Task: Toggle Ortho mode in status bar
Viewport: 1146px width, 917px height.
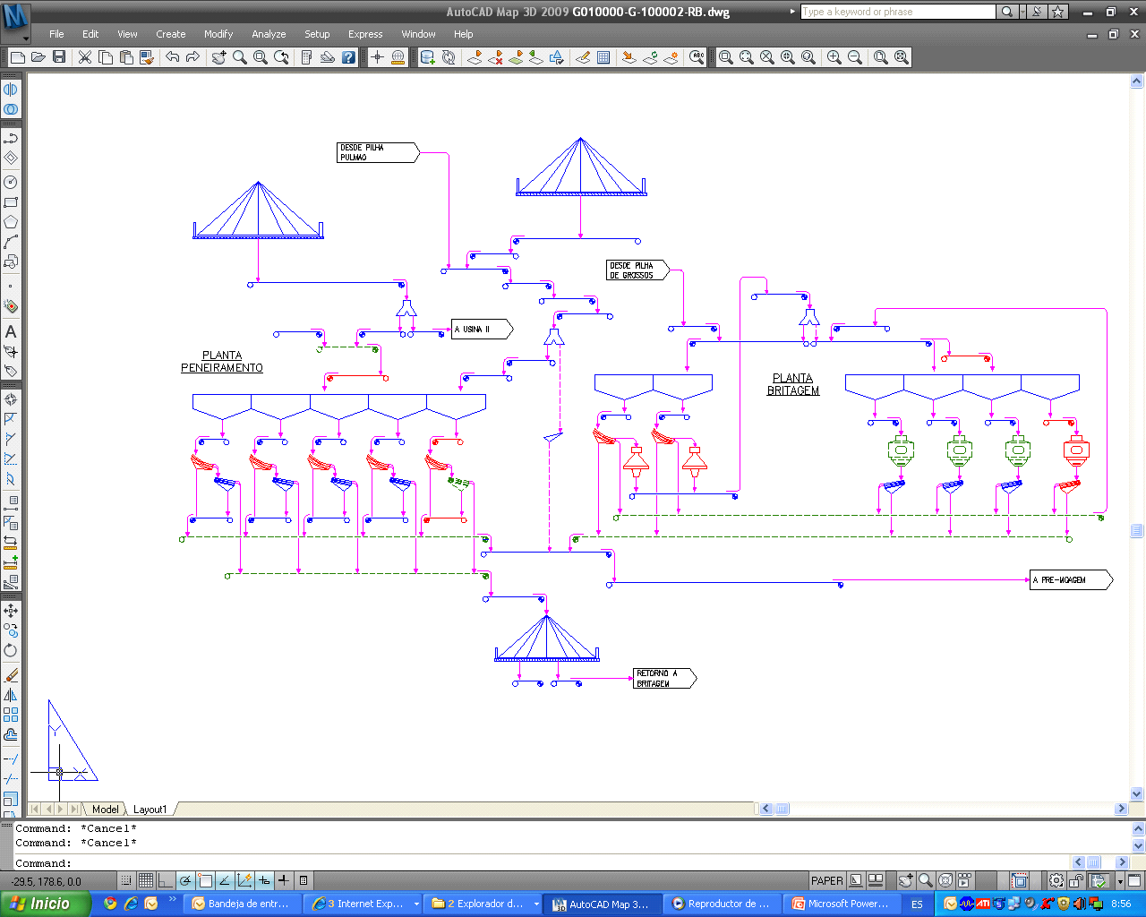Action: (x=166, y=881)
